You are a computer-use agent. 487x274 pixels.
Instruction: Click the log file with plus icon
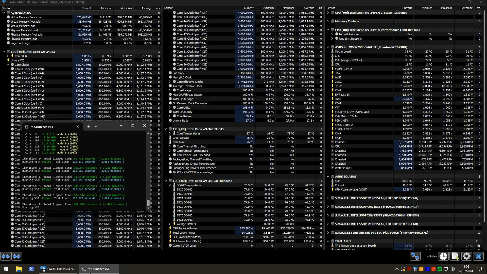pos(455,256)
